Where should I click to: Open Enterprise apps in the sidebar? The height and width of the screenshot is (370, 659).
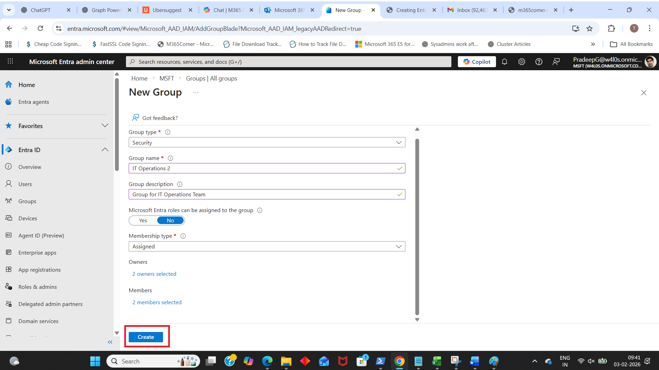[x=37, y=253]
